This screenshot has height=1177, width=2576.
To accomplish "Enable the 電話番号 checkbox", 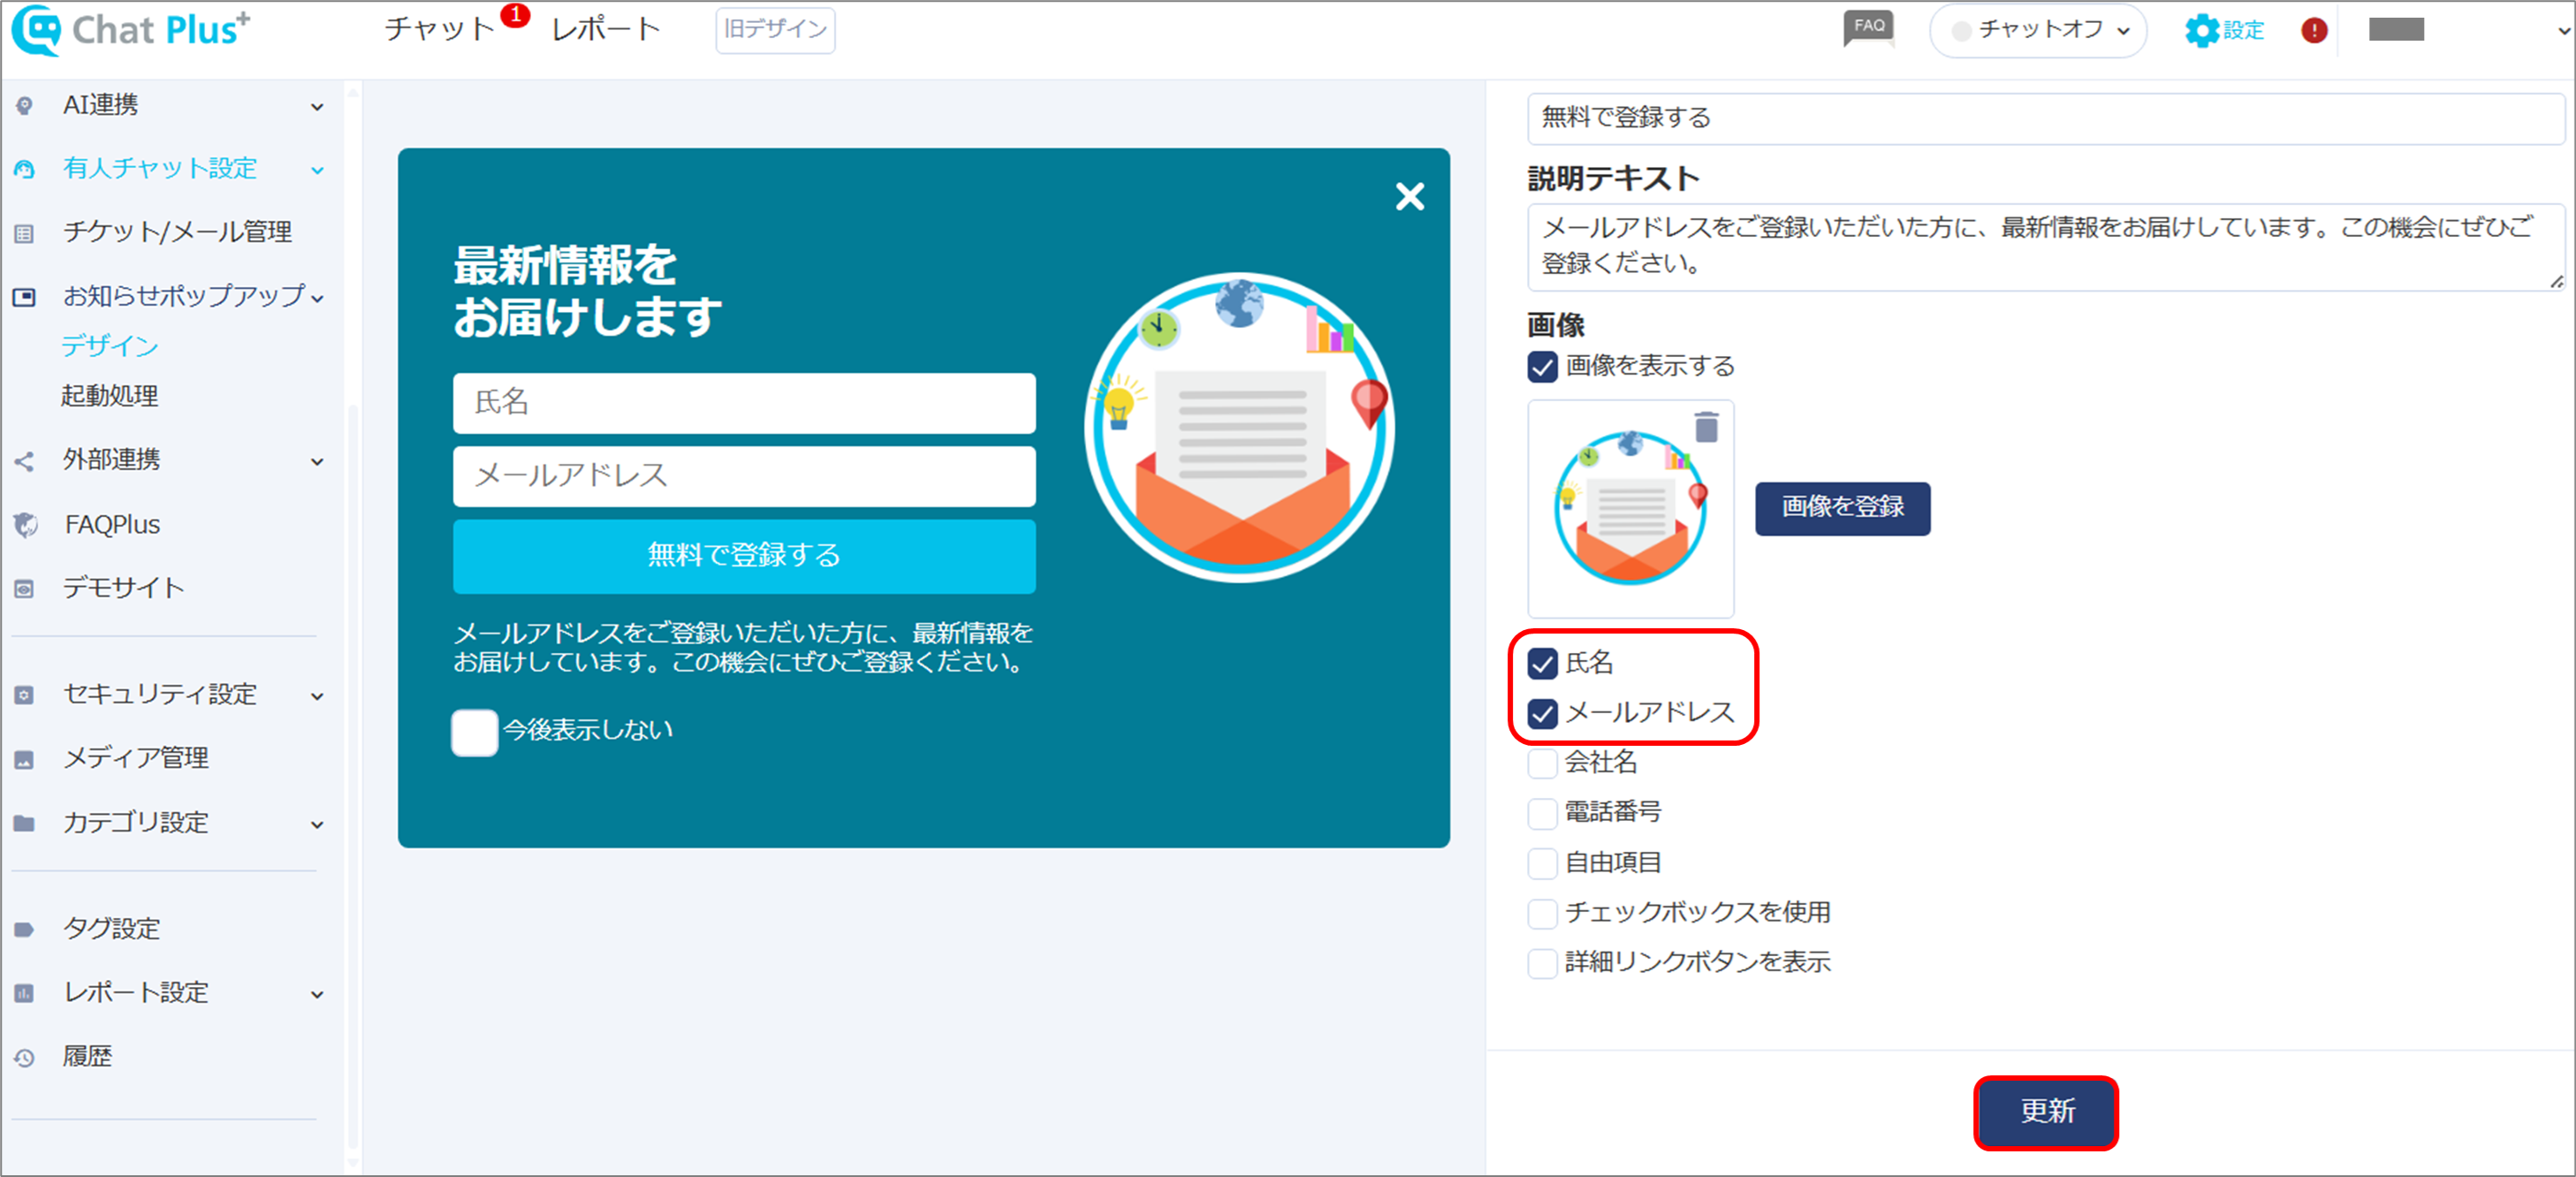I will click(1542, 813).
